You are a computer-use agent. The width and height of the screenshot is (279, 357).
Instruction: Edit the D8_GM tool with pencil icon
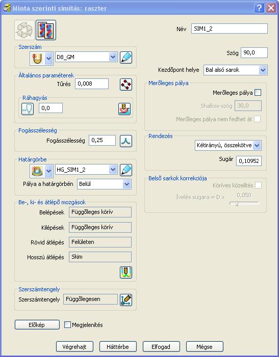coord(126,58)
